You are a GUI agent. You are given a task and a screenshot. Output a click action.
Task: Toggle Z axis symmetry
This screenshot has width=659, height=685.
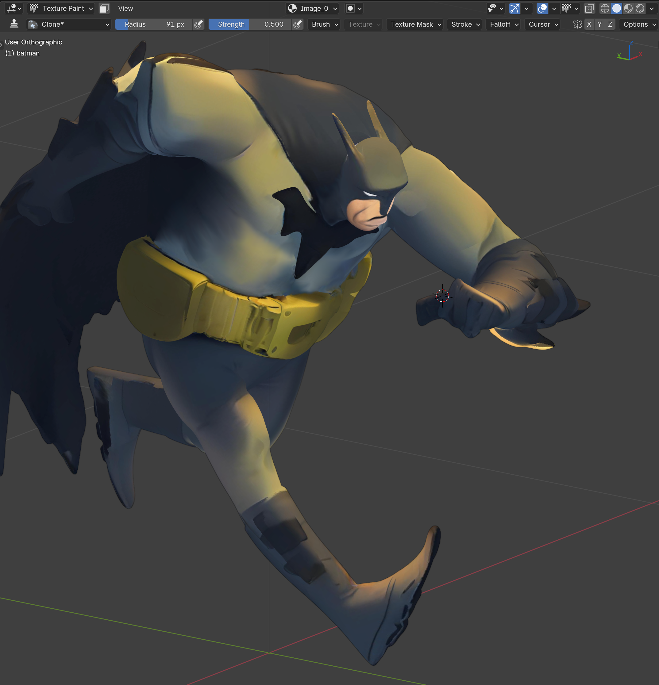tap(610, 24)
